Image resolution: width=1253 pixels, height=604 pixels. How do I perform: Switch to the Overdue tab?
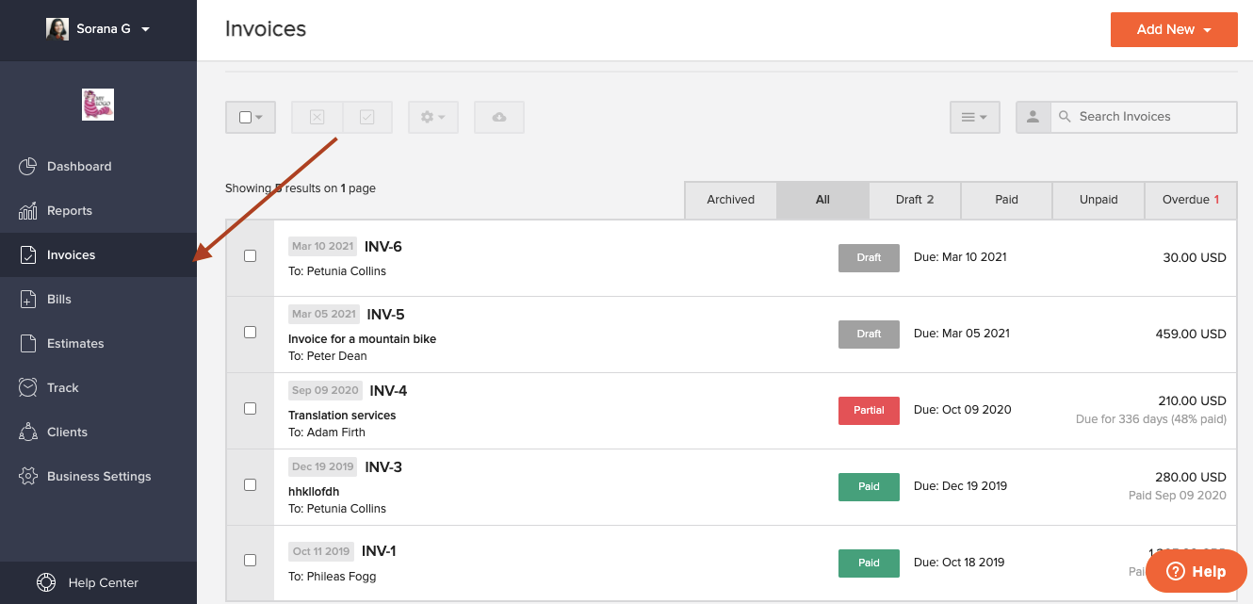[1191, 200]
